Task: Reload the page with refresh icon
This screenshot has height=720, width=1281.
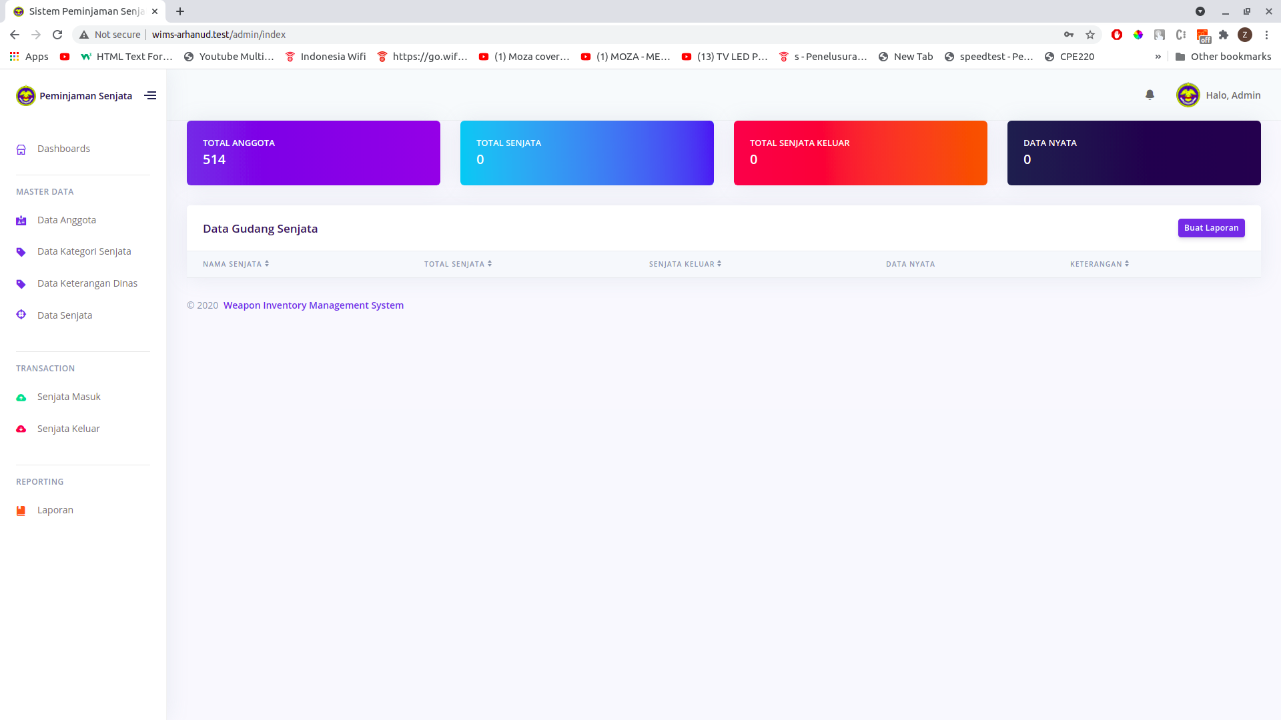Action: (x=57, y=35)
